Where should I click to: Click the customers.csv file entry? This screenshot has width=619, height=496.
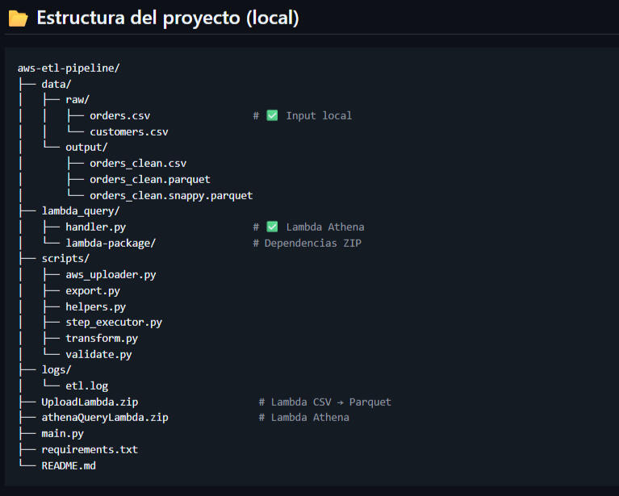tap(128, 131)
